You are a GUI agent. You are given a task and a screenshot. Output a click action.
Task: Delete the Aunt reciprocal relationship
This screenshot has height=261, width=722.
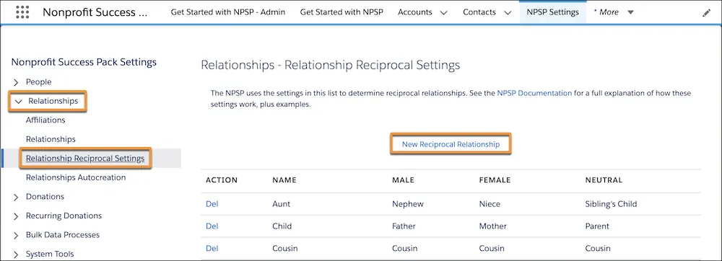point(212,204)
